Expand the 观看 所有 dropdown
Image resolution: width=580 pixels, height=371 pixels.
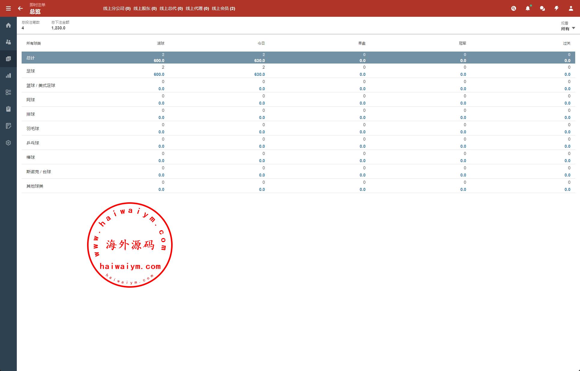568,28
